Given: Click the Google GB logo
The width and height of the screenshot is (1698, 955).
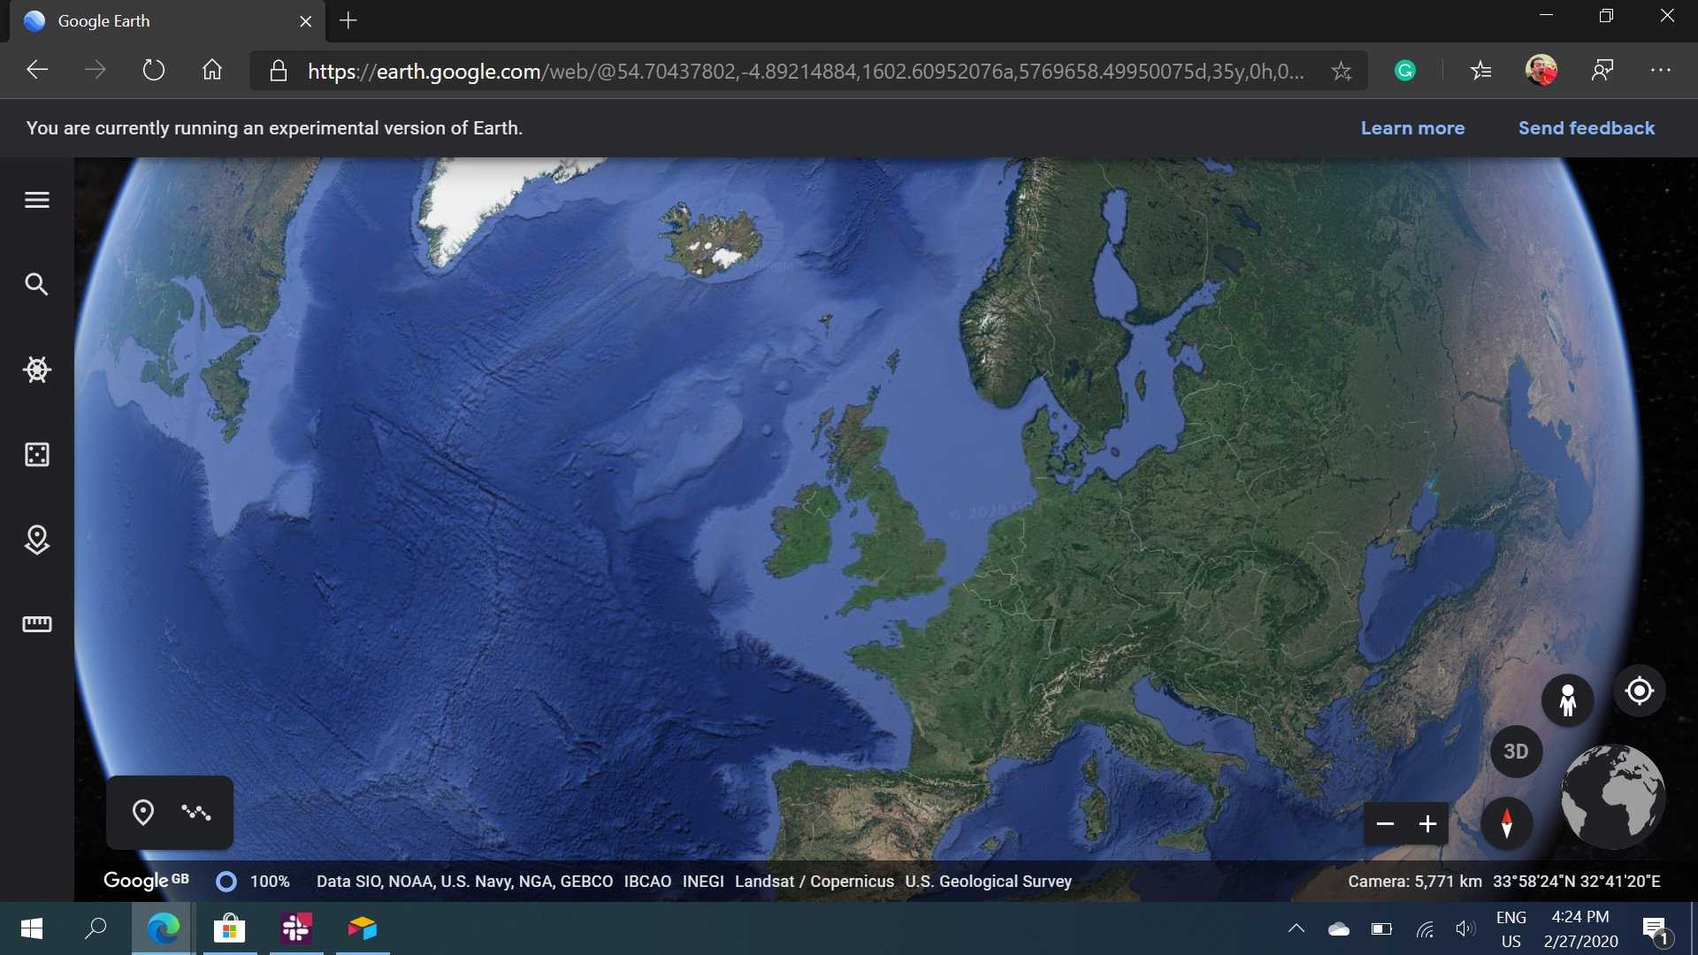Looking at the screenshot, I should (146, 881).
